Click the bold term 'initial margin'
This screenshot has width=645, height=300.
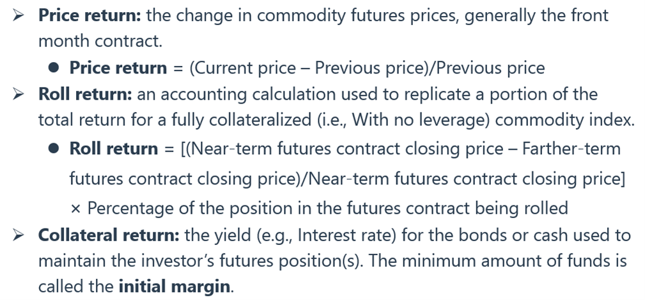[174, 287]
